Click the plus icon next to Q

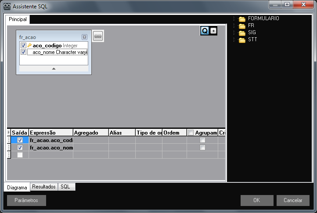point(213,31)
